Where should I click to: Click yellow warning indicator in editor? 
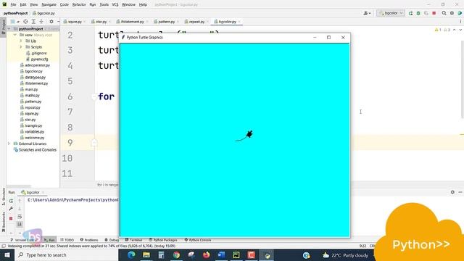[x=438, y=30]
